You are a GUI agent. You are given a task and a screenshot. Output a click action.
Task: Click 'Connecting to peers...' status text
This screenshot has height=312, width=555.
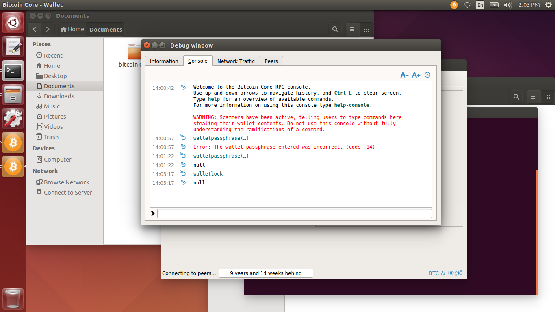[189, 273]
